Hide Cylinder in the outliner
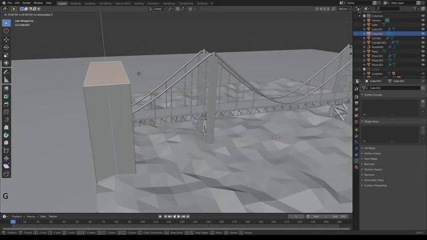 point(423,38)
